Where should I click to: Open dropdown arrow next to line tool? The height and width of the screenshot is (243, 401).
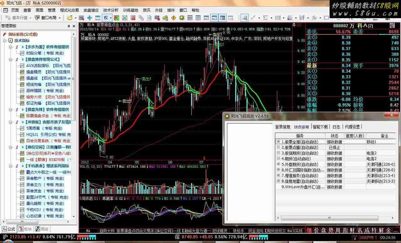tap(259, 18)
